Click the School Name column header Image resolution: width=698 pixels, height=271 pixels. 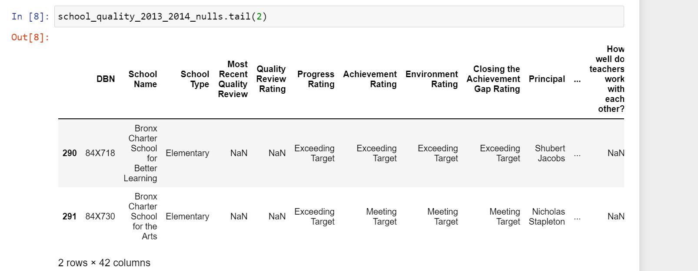click(x=143, y=79)
